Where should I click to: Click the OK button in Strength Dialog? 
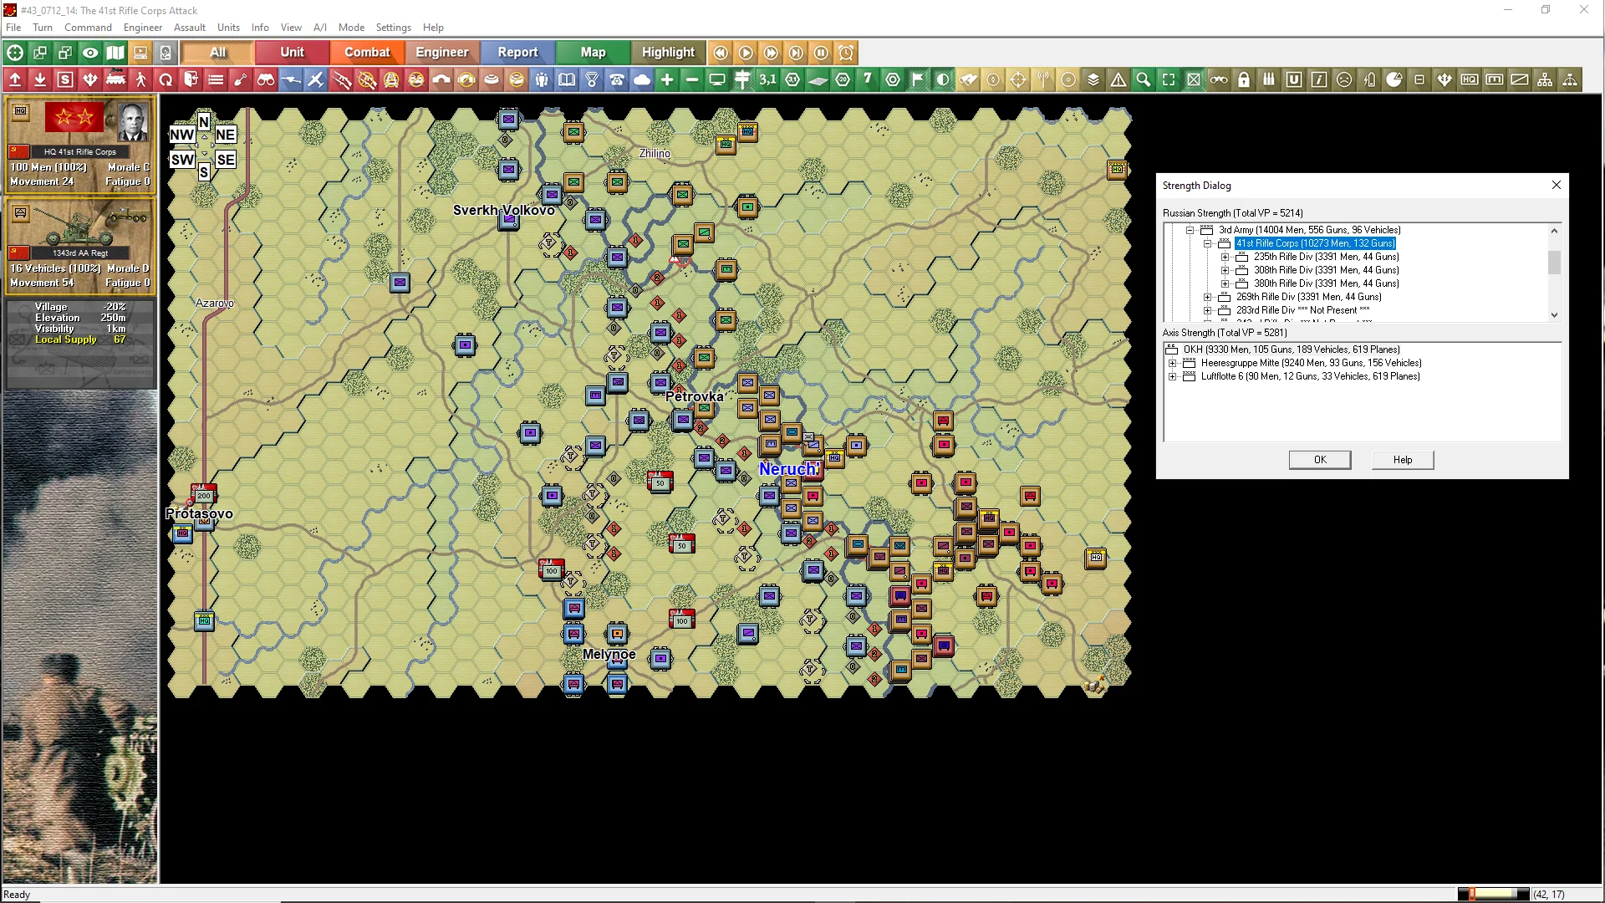[x=1319, y=460]
